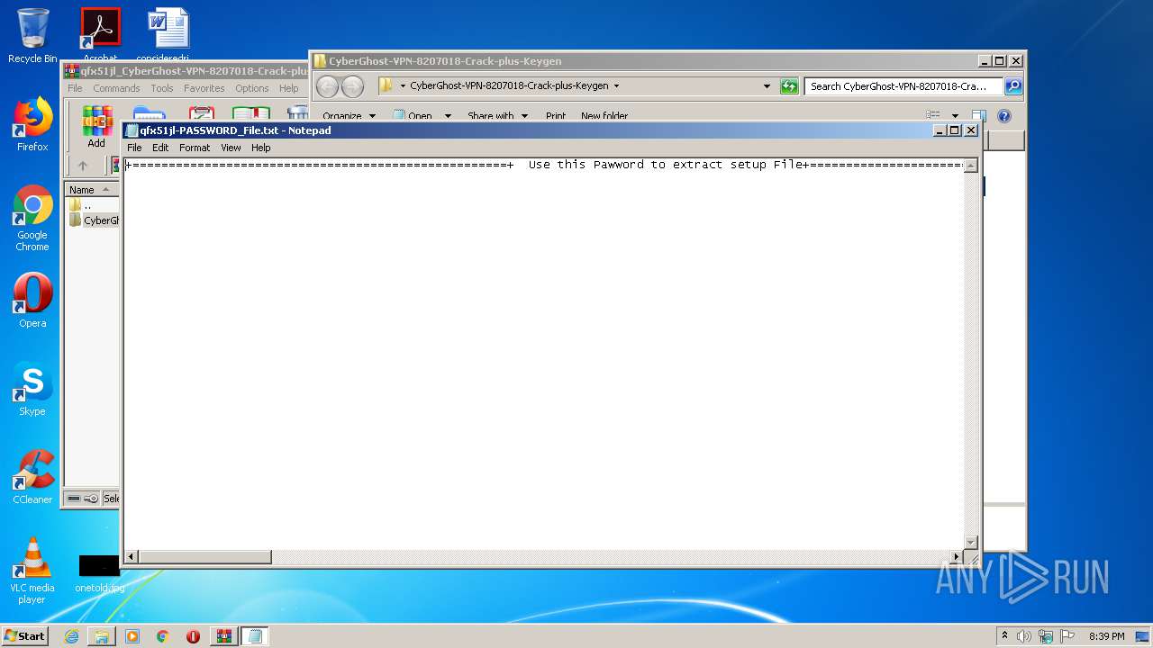The height and width of the screenshot is (648, 1153).
Task: Expand the Open button arrow in Explorer
Action: pyautogui.click(x=448, y=115)
